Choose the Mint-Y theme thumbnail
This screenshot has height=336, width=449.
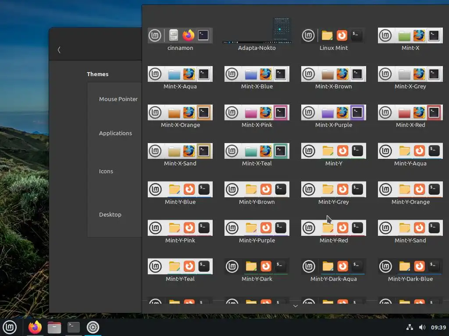tap(334, 151)
